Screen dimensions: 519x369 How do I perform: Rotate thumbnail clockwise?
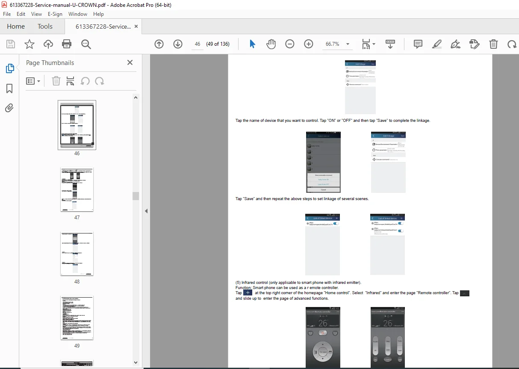point(100,81)
